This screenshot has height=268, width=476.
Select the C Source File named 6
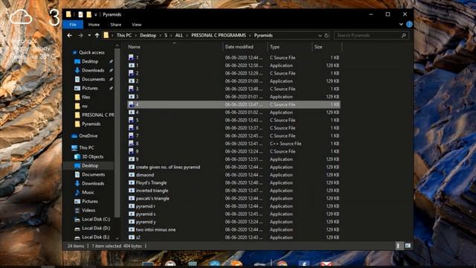[234, 128]
